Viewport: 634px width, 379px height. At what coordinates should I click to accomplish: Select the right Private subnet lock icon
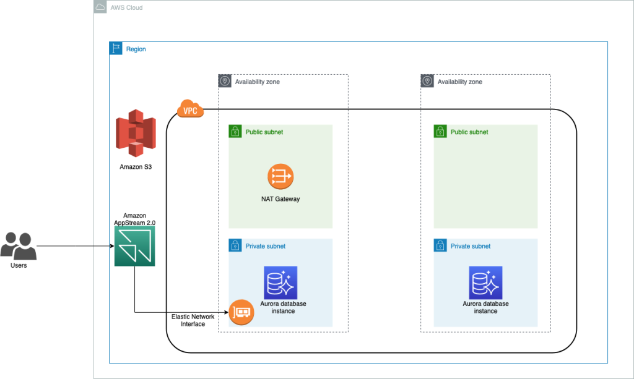(440, 245)
